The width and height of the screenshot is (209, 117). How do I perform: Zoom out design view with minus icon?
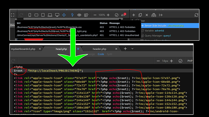pos(95,15)
